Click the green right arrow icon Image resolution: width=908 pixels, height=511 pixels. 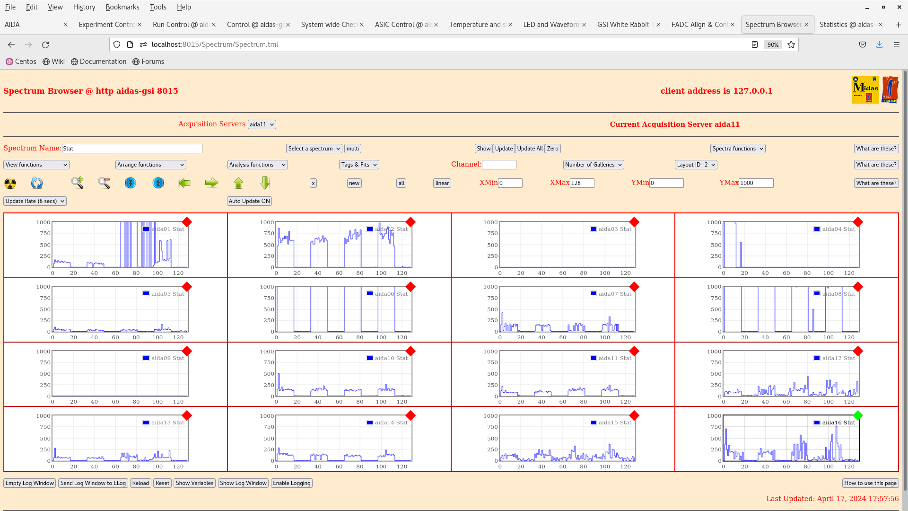pos(211,183)
